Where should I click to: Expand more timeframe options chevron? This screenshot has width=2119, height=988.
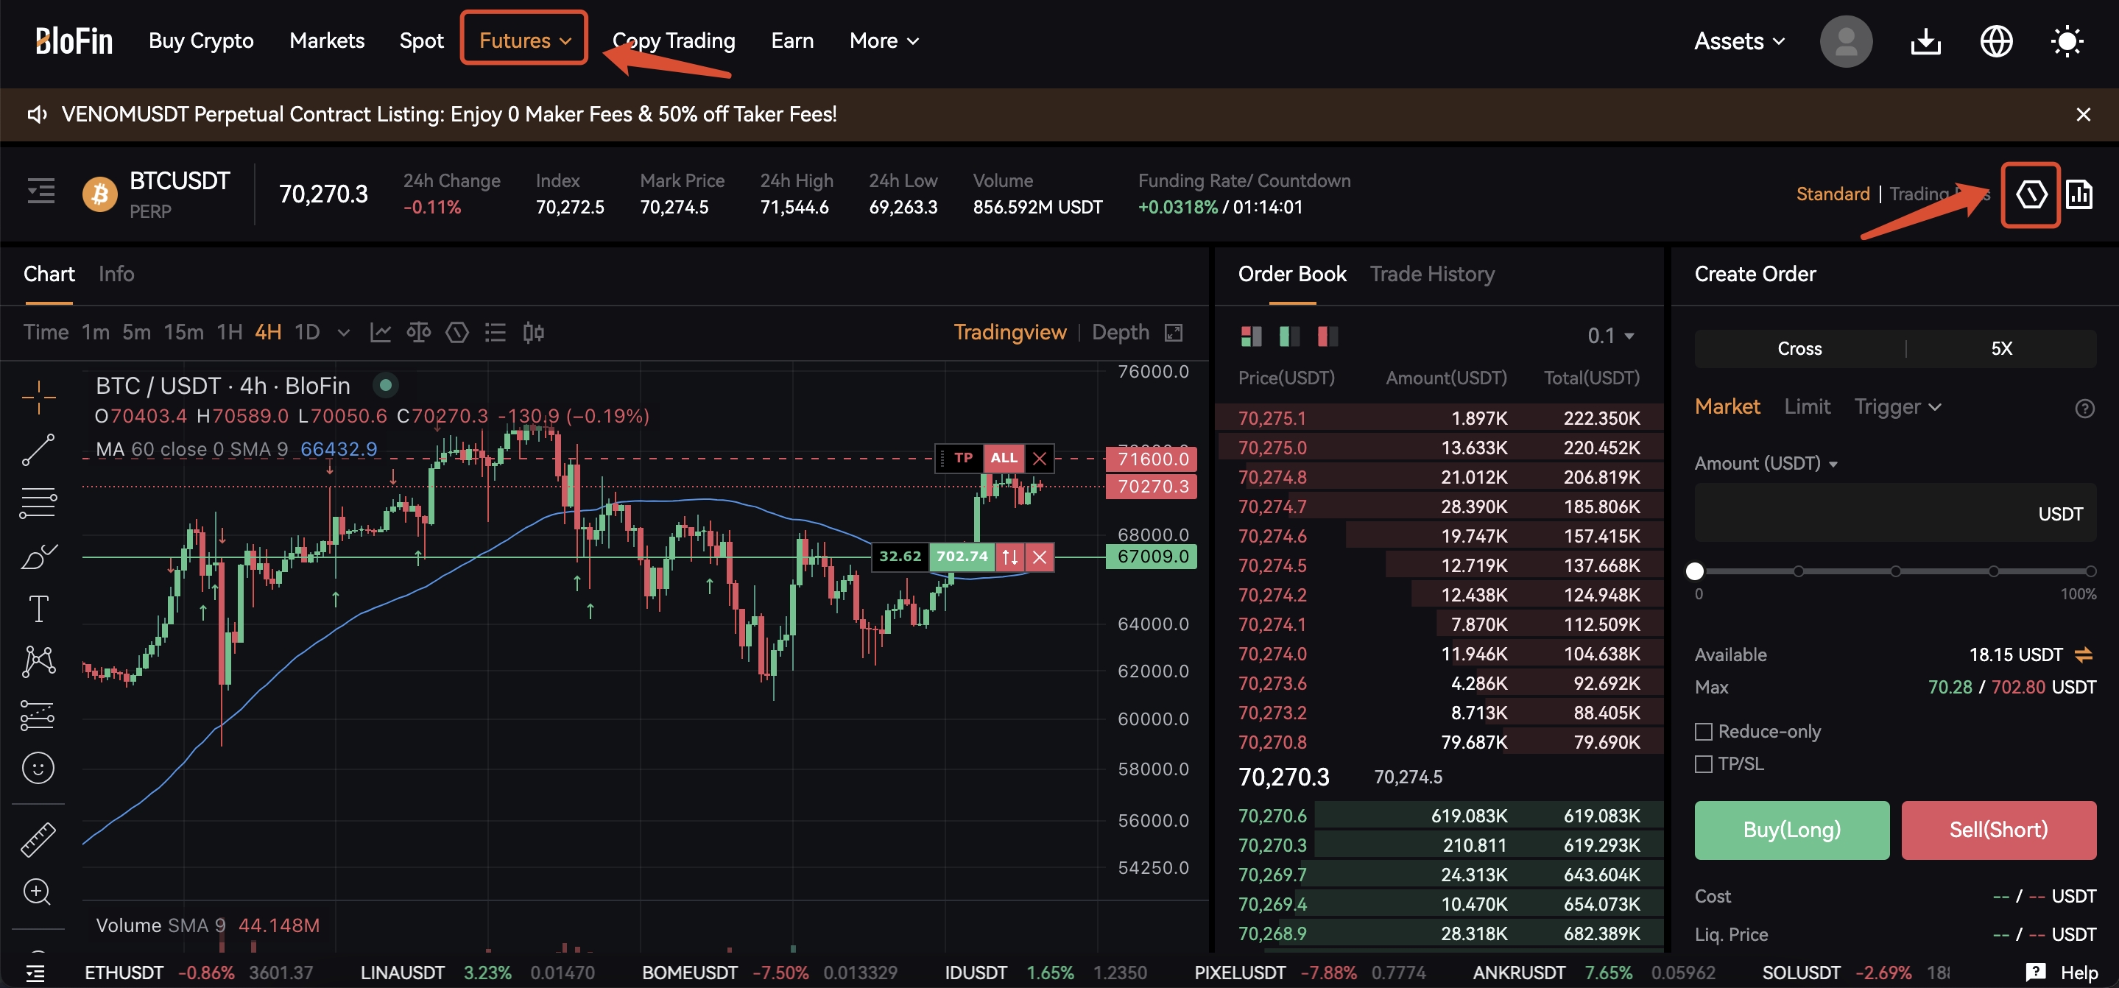click(x=344, y=334)
